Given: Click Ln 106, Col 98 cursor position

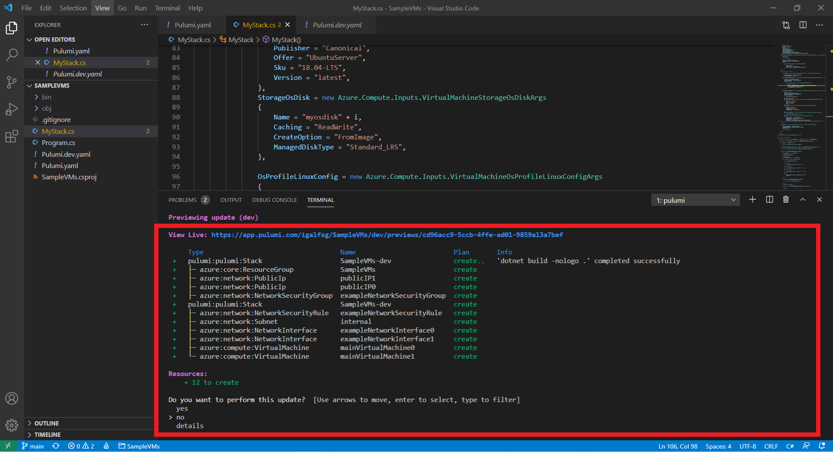Looking at the screenshot, I should [678, 446].
